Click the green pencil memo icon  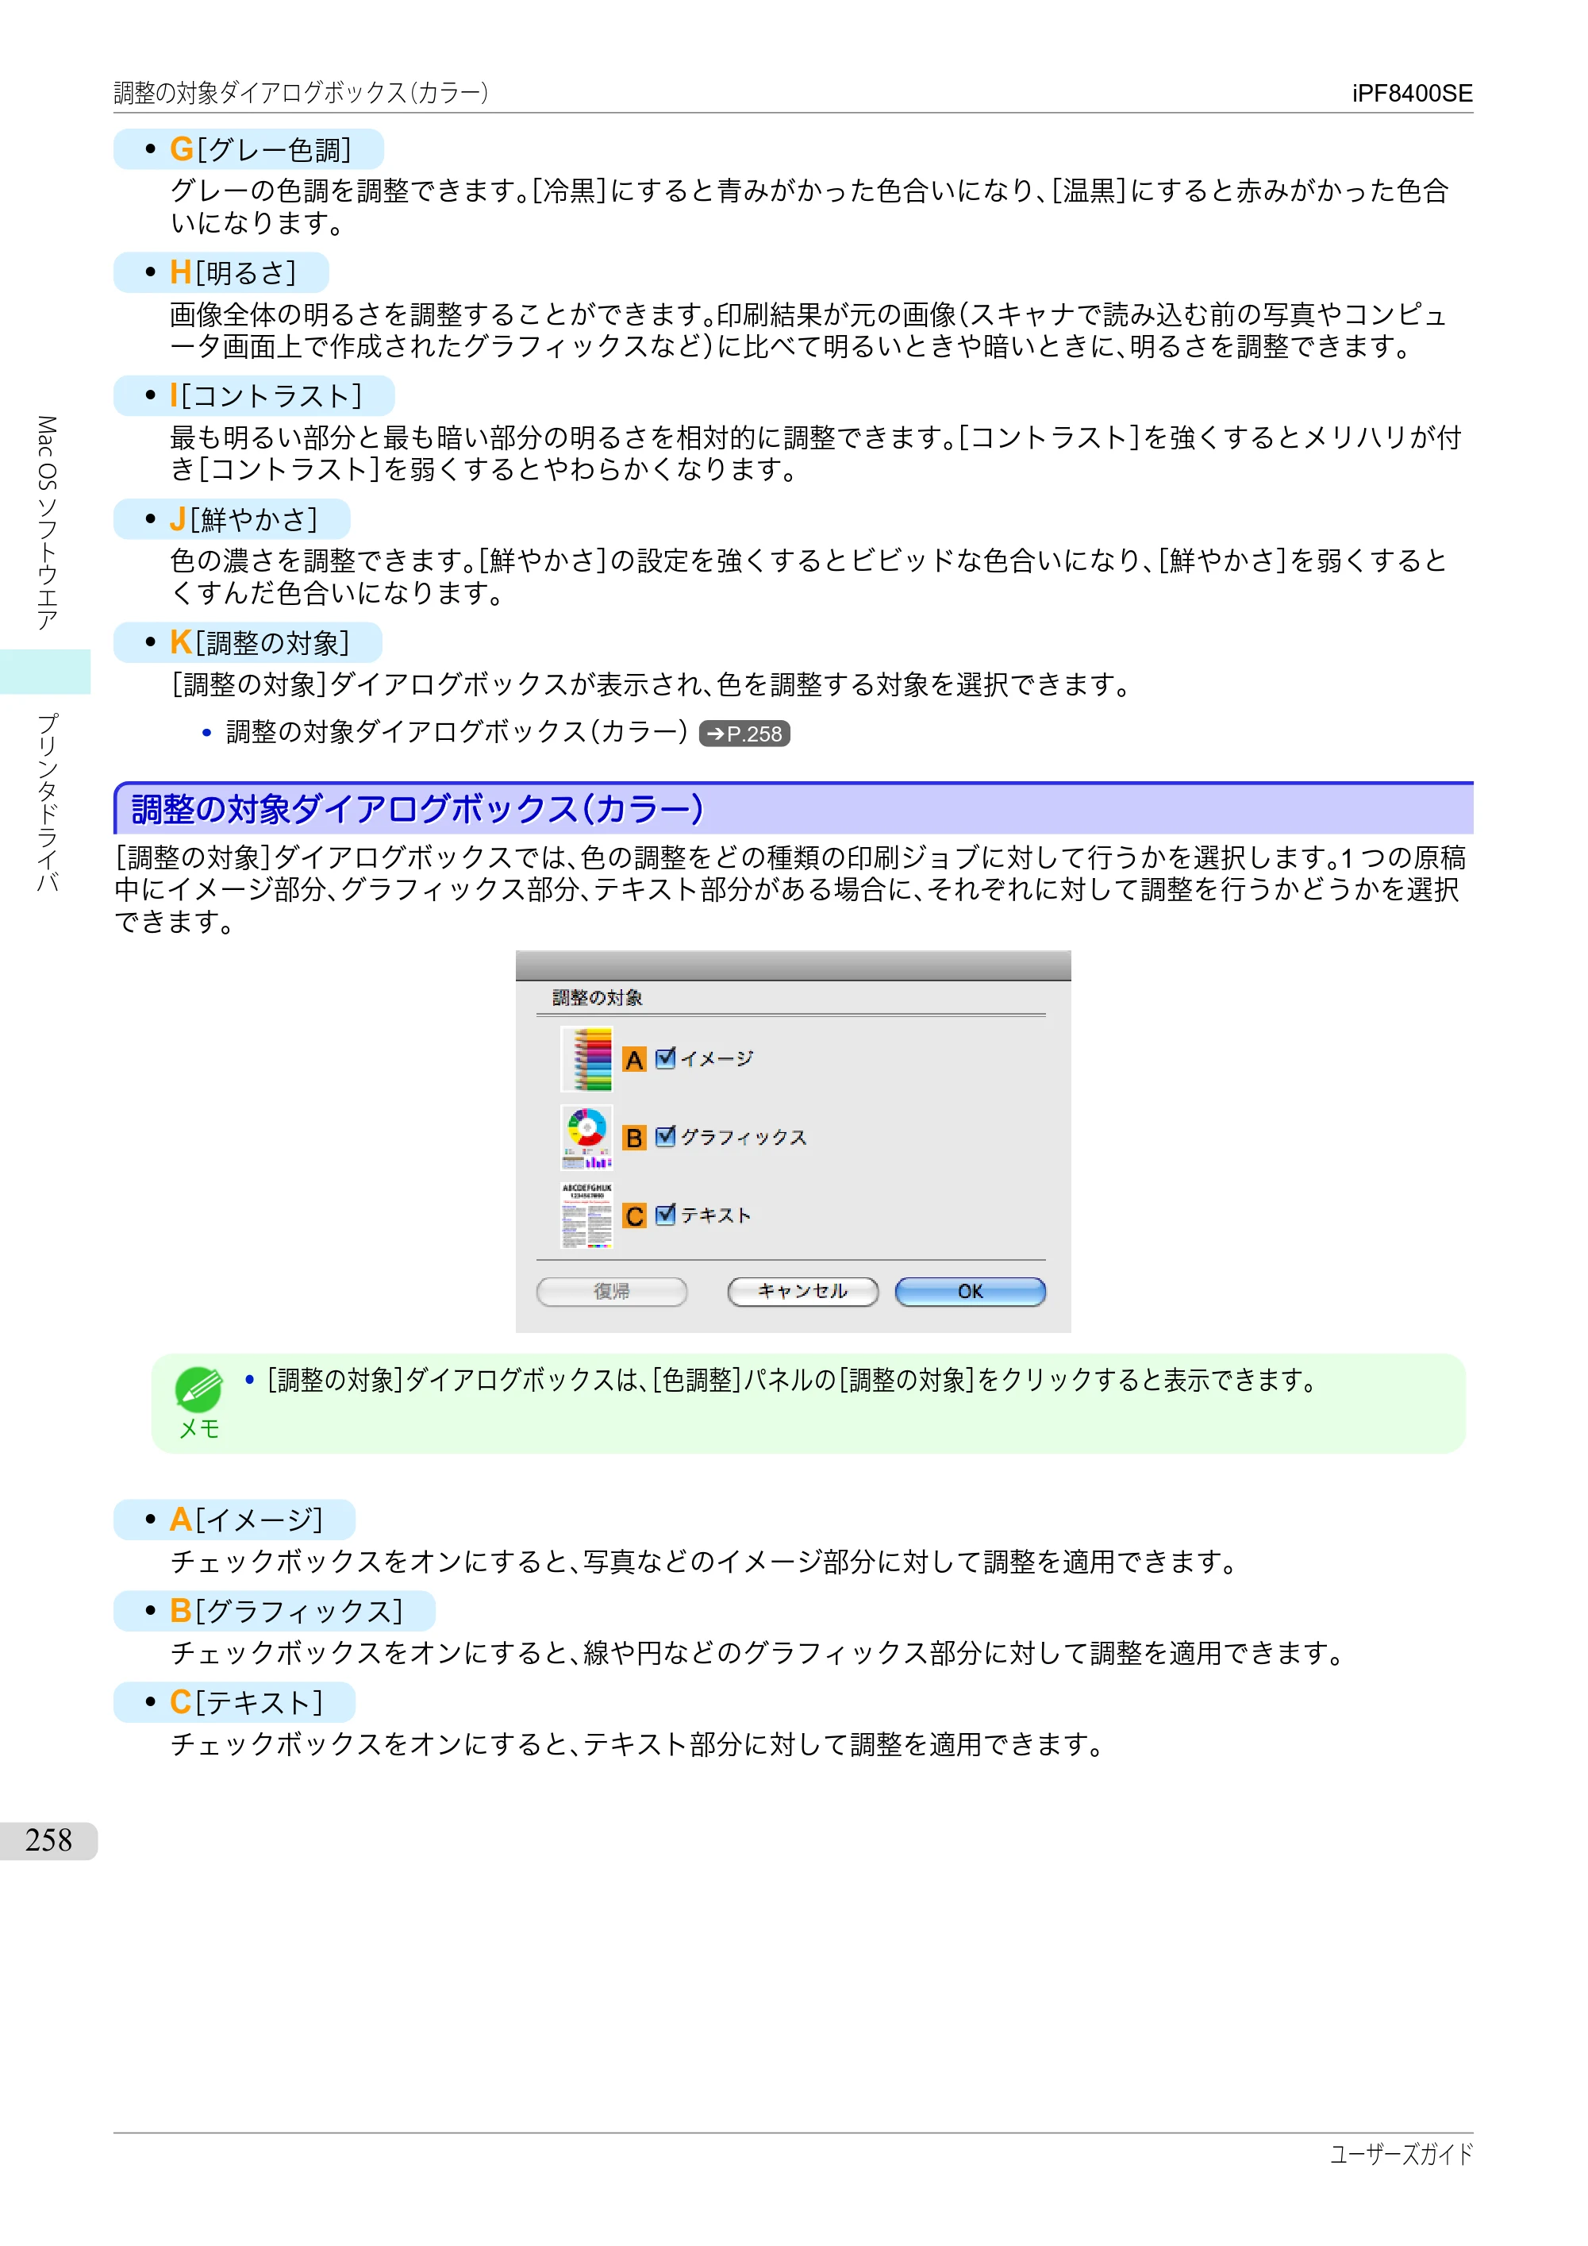[198, 1389]
